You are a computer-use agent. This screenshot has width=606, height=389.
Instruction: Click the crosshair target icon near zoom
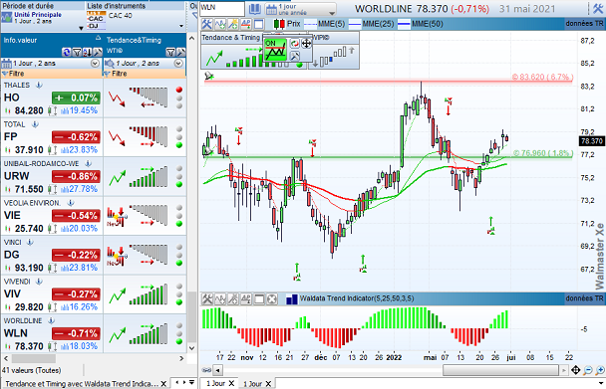575,370
